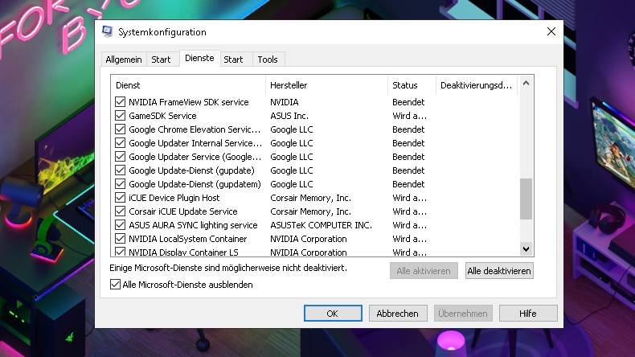The width and height of the screenshot is (635, 357).
Task: Uncheck Alle Microsoft-Dienste ausblenden
Action: tap(115, 285)
